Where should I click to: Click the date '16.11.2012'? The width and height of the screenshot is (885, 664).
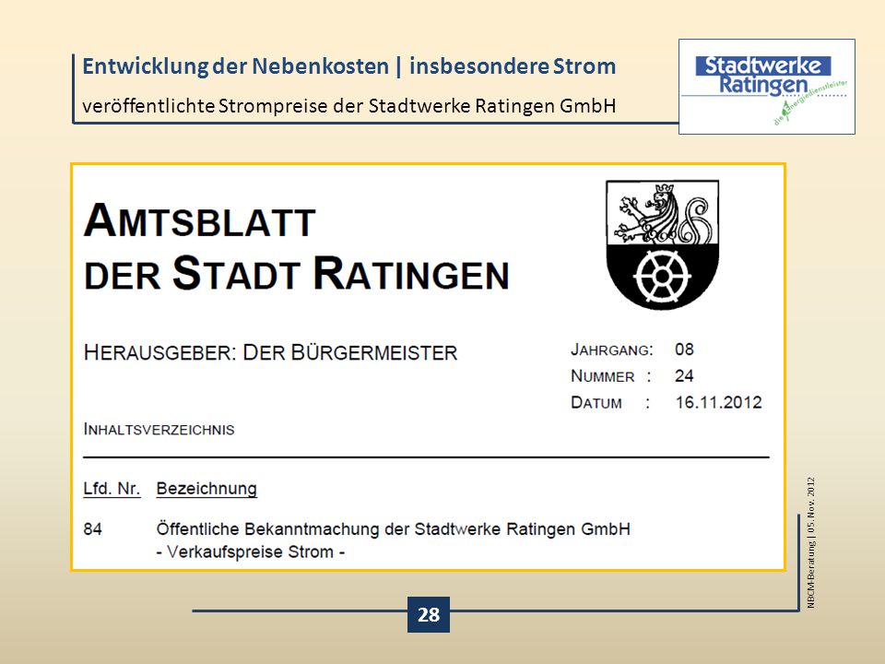[x=718, y=403]
